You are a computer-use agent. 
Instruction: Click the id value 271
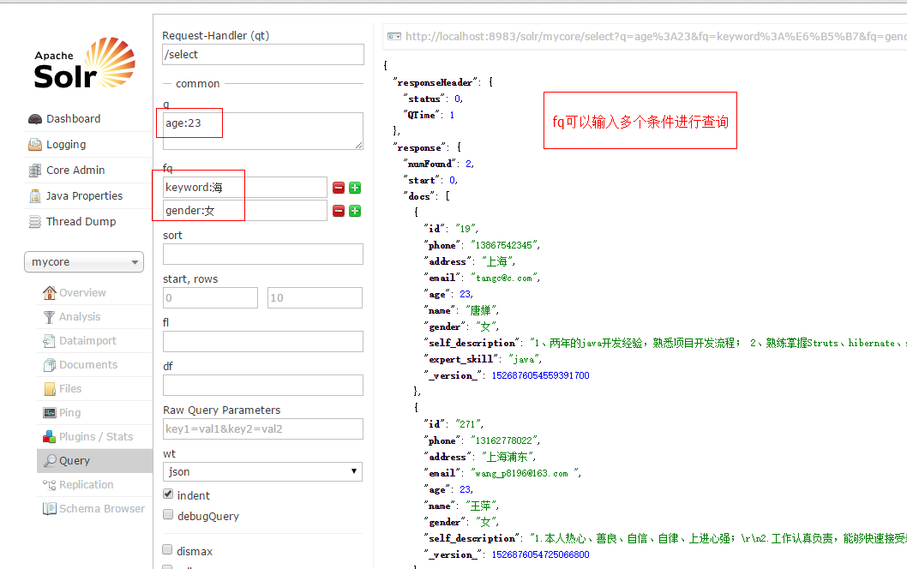[467, 424]
